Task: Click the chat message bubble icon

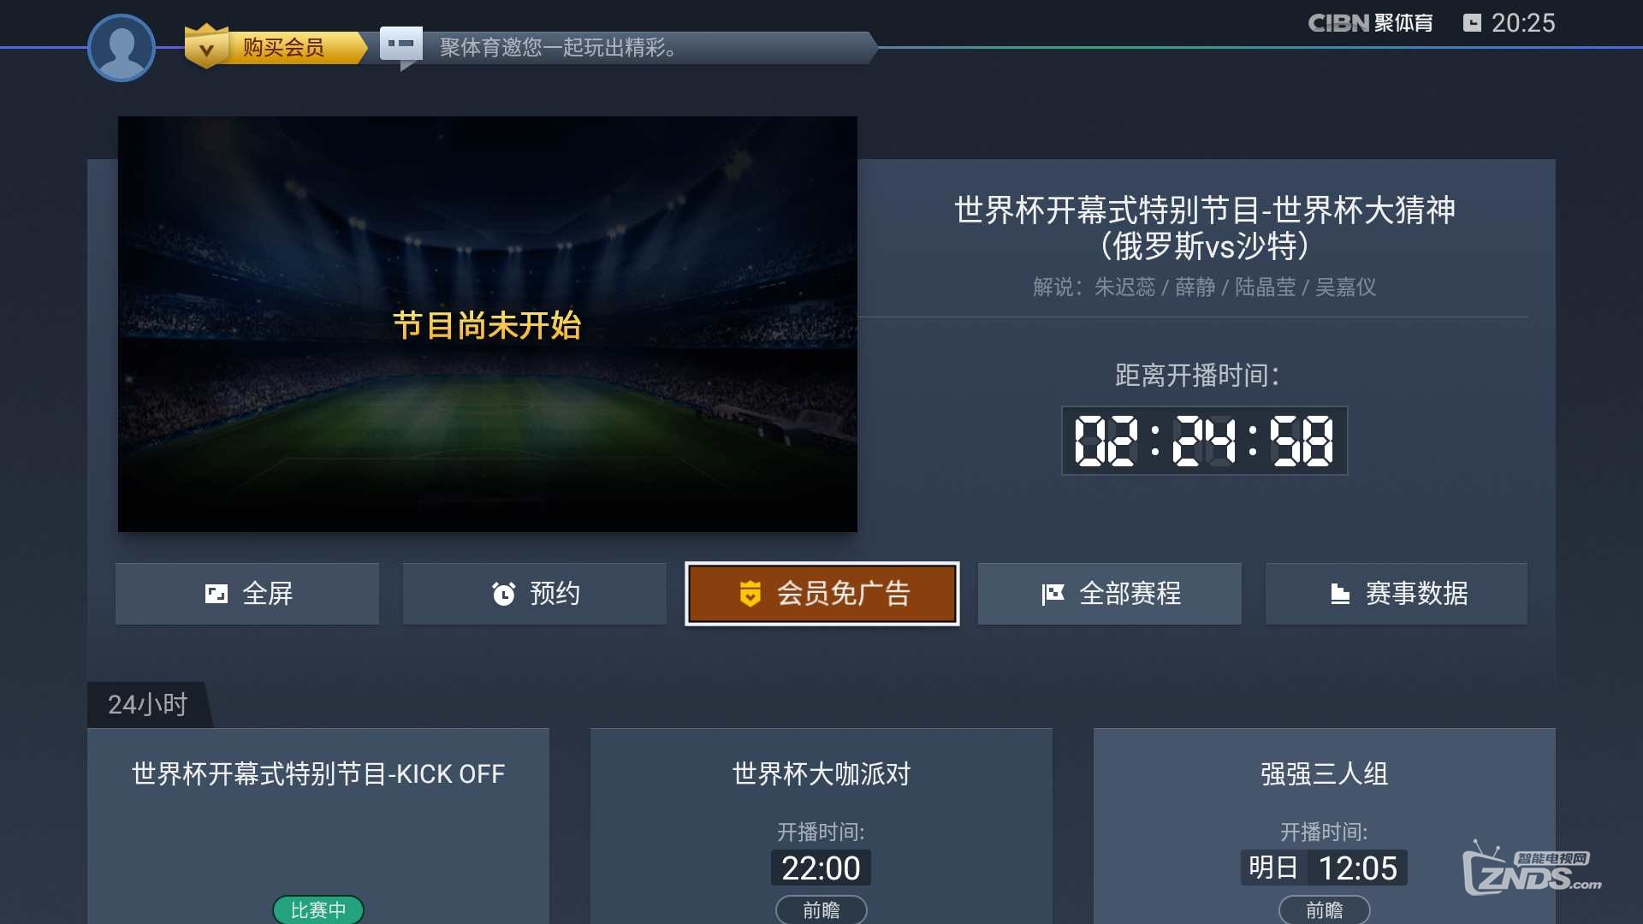Action: point(400,44)
